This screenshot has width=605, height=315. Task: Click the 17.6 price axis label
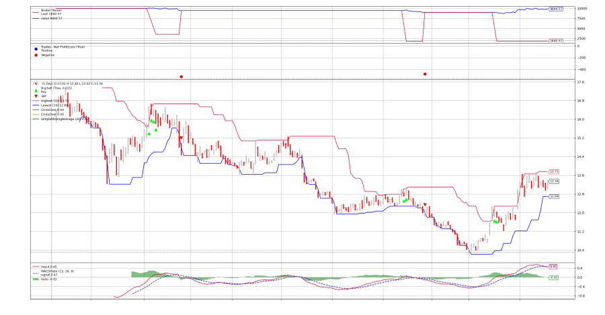580,82
